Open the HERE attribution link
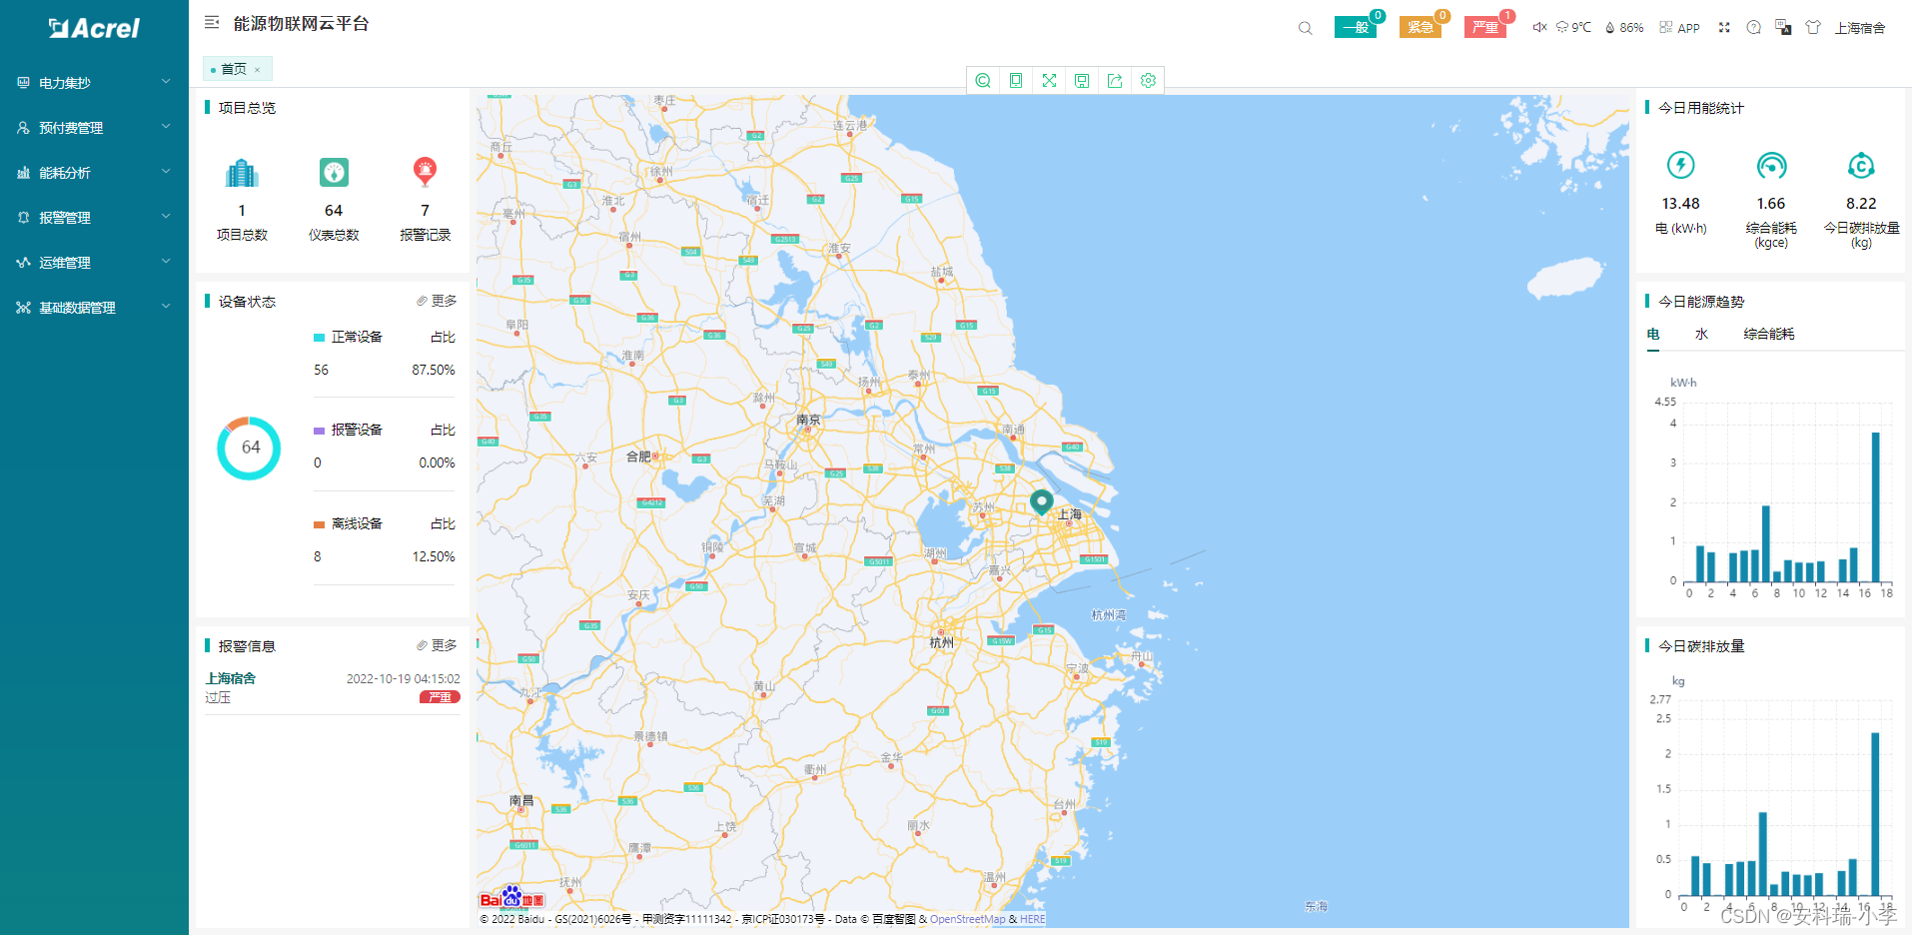Viewport: 1912px width, 935px height. 1032,919
